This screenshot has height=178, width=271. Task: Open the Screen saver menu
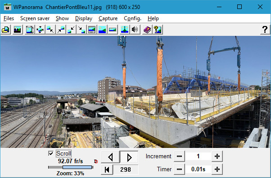pyautogui.click(x=35, y=18)
